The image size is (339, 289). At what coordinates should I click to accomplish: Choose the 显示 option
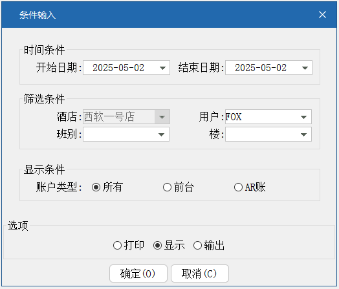tap(157, 246)
